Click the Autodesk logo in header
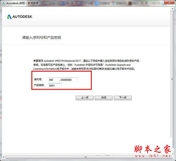 click(x=20, y=17)
